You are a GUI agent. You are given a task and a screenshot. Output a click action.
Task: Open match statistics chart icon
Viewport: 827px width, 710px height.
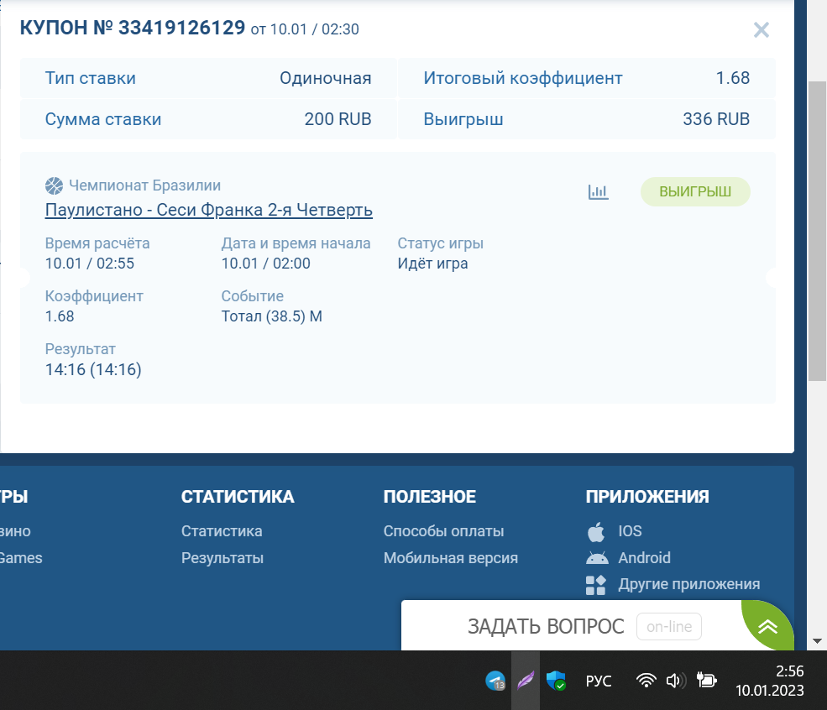coord(598,192)
